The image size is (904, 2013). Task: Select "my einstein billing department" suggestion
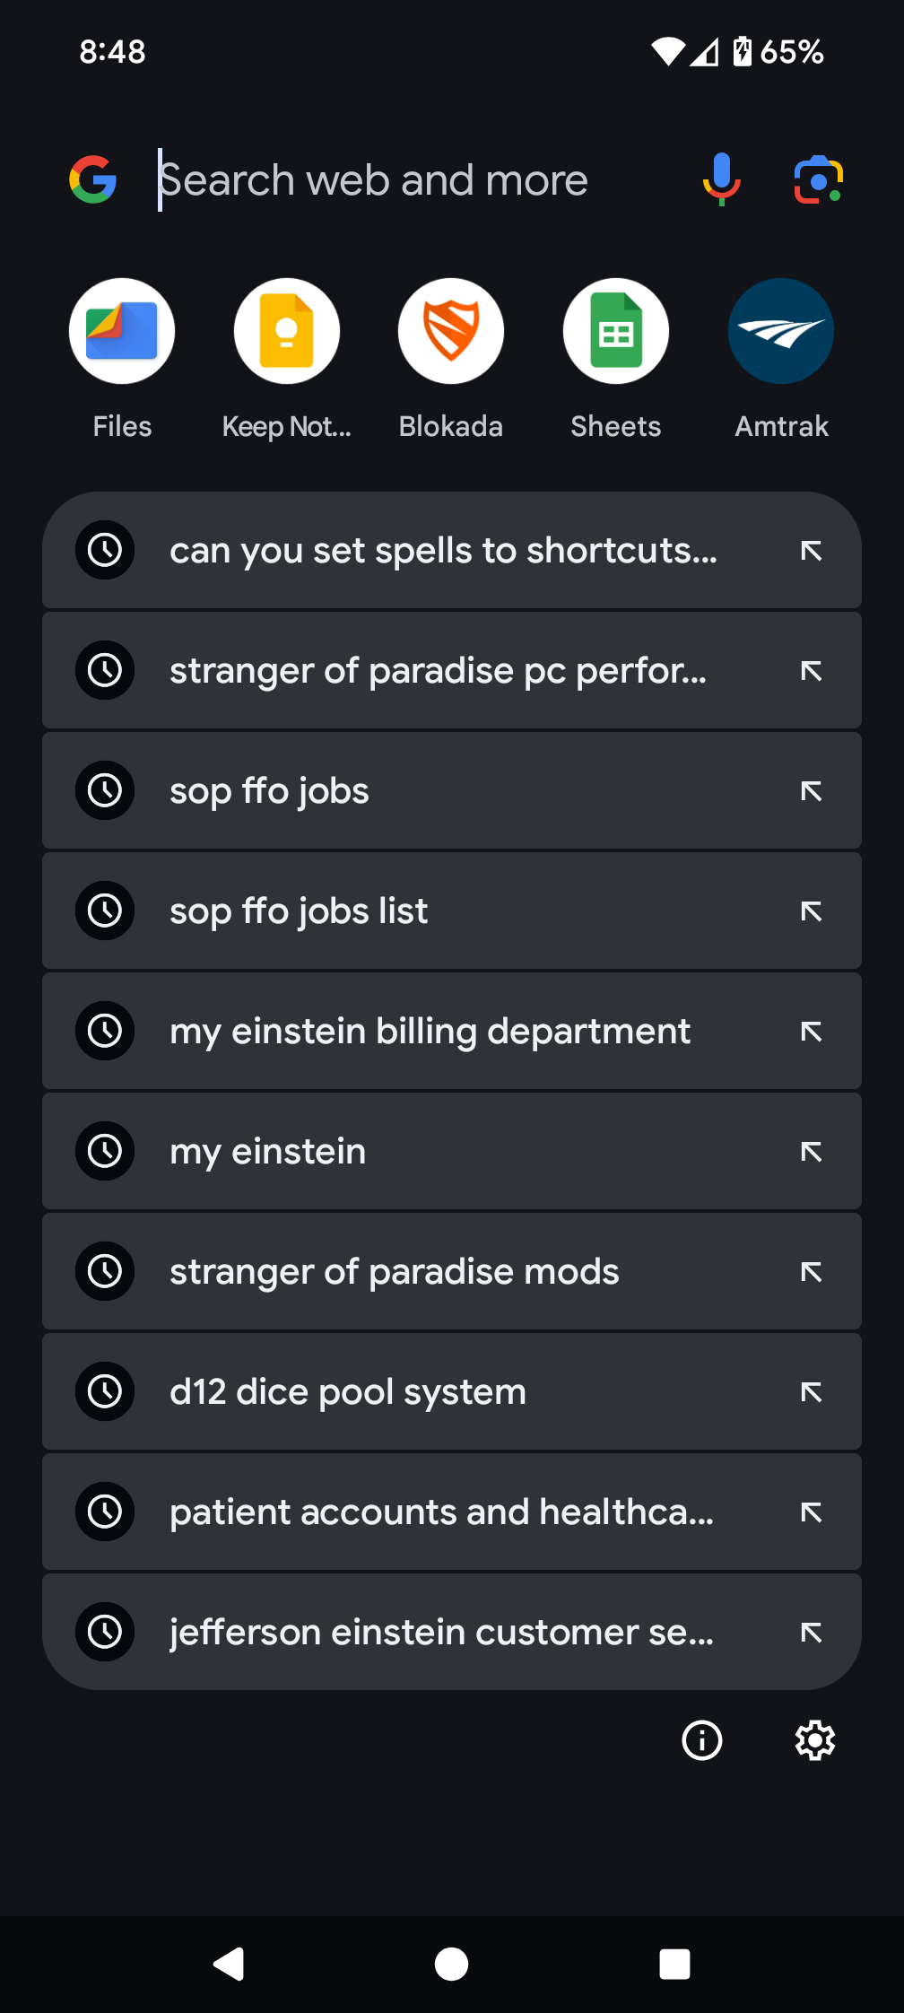(x=430, y=1032)
